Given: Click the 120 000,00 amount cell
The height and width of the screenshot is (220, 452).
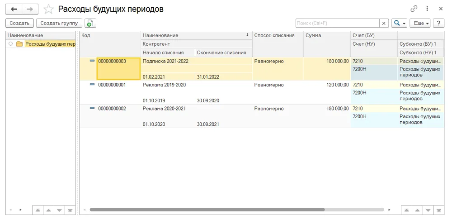Looking at the screenshot, I should click(x=327, y=93).
